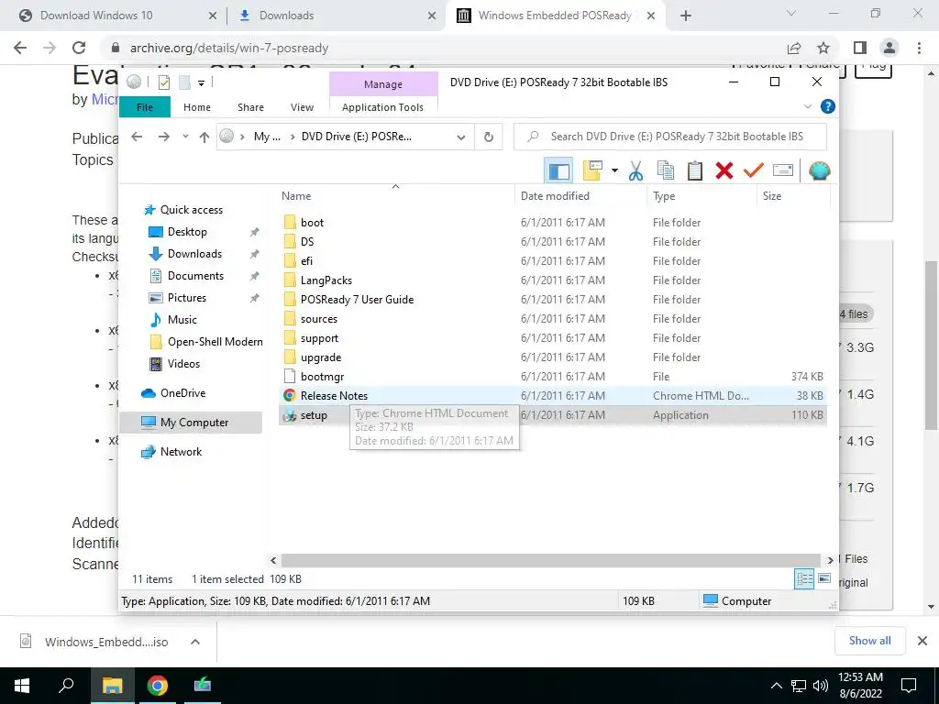Switch to the Downloads Chrome tab
This screenshot has width=939, height=704.
[x=286, y=16]
